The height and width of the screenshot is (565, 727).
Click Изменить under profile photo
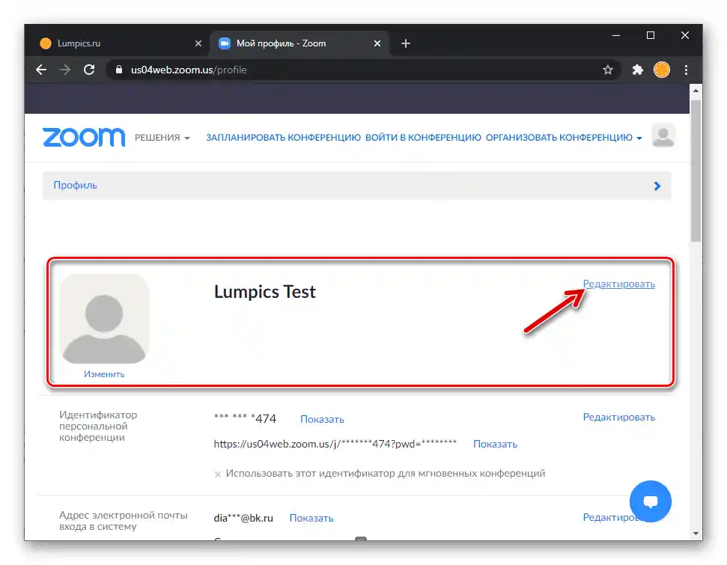pyautogui.click(x=104, y=374)
